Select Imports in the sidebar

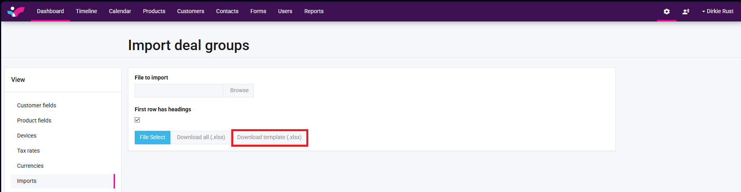click(x=63, y=181)
